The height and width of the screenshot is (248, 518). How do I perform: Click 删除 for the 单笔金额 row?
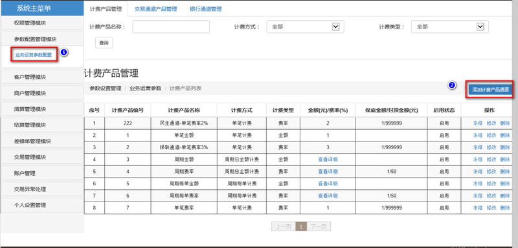point(505,136)
